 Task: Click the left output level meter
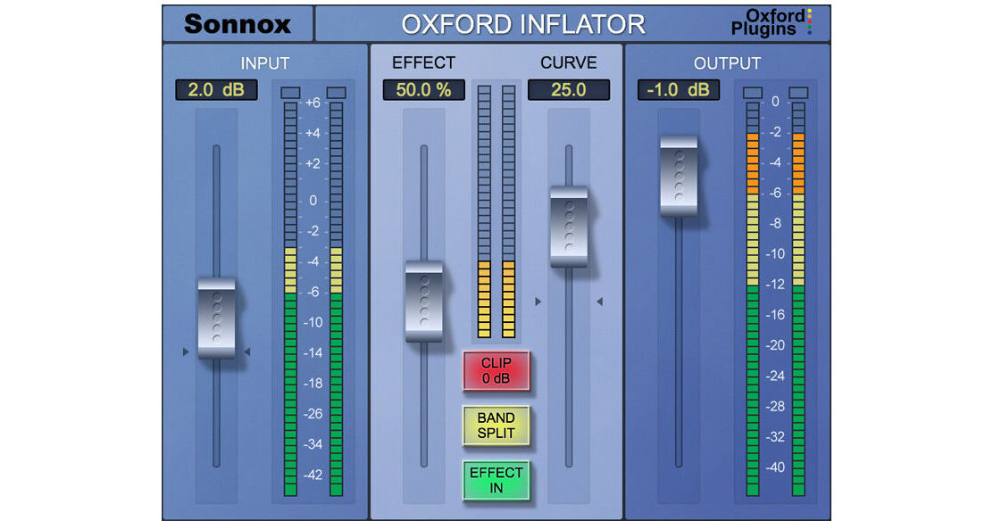pos(753,299)
